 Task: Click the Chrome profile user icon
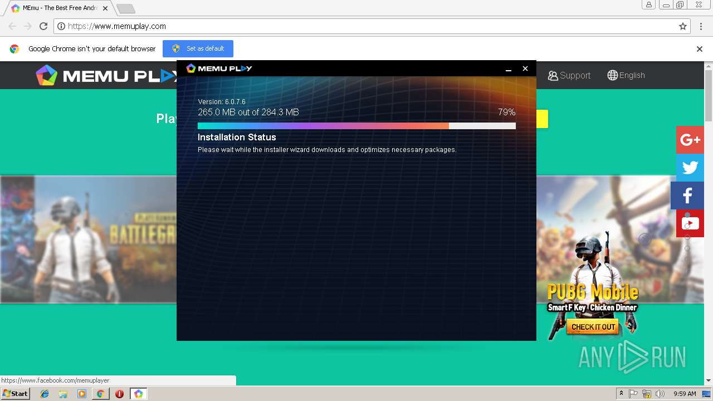(648, 4)
